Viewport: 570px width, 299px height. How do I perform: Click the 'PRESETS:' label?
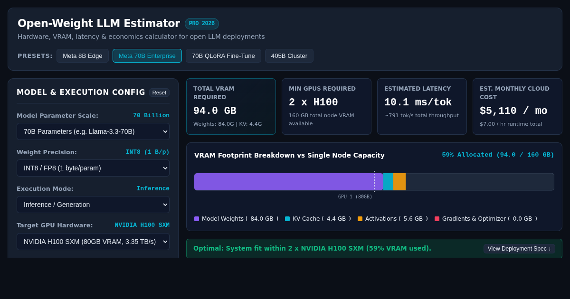click(35, 56)
